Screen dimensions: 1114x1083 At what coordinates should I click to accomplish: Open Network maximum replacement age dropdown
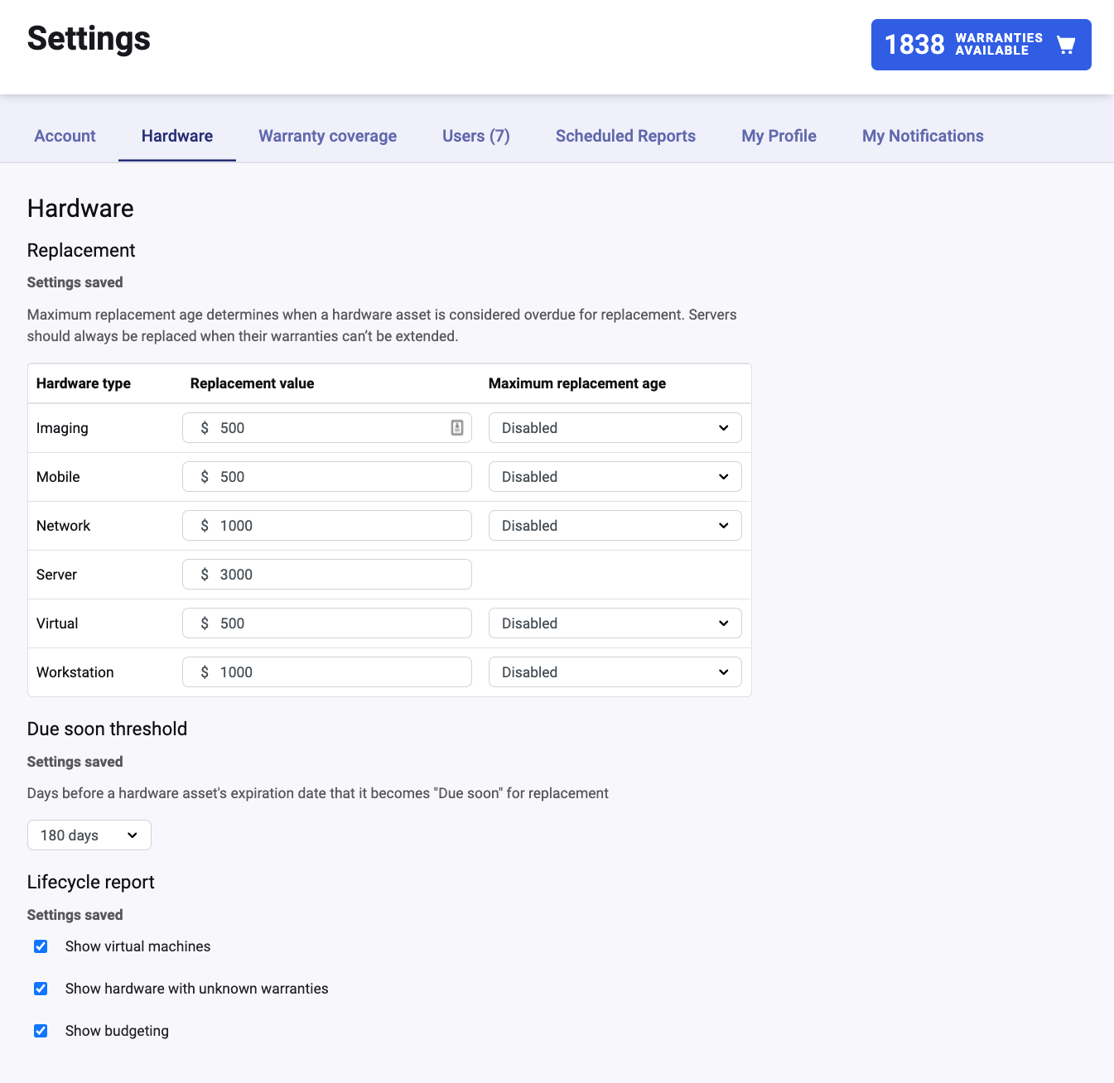[615, 526]
